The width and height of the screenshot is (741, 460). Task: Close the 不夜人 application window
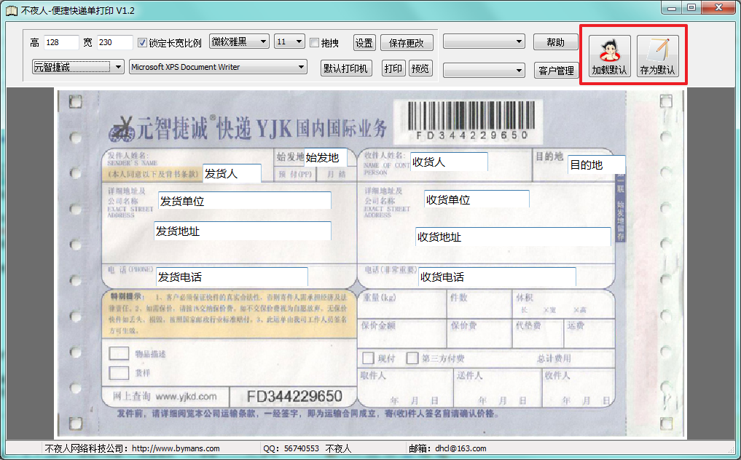pyautogui.click(x=718, y=7)
